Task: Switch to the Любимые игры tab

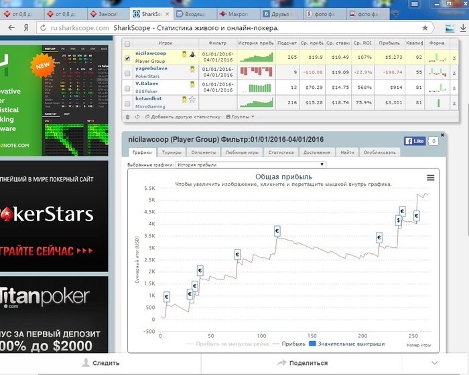Action: [242, 152]
